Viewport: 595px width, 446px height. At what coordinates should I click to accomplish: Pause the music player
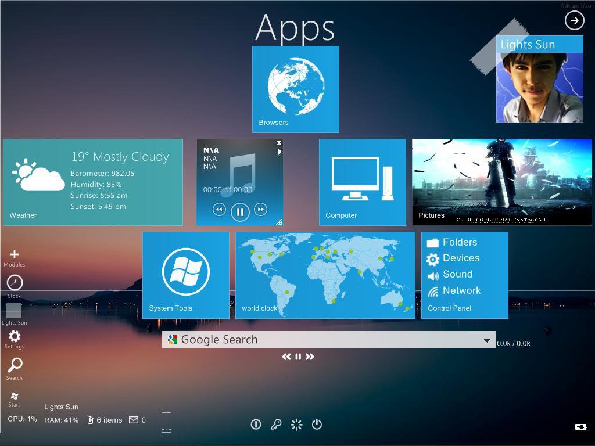click(x=240, y=212)
